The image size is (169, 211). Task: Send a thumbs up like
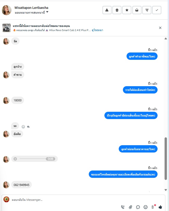tap(160, 207)
